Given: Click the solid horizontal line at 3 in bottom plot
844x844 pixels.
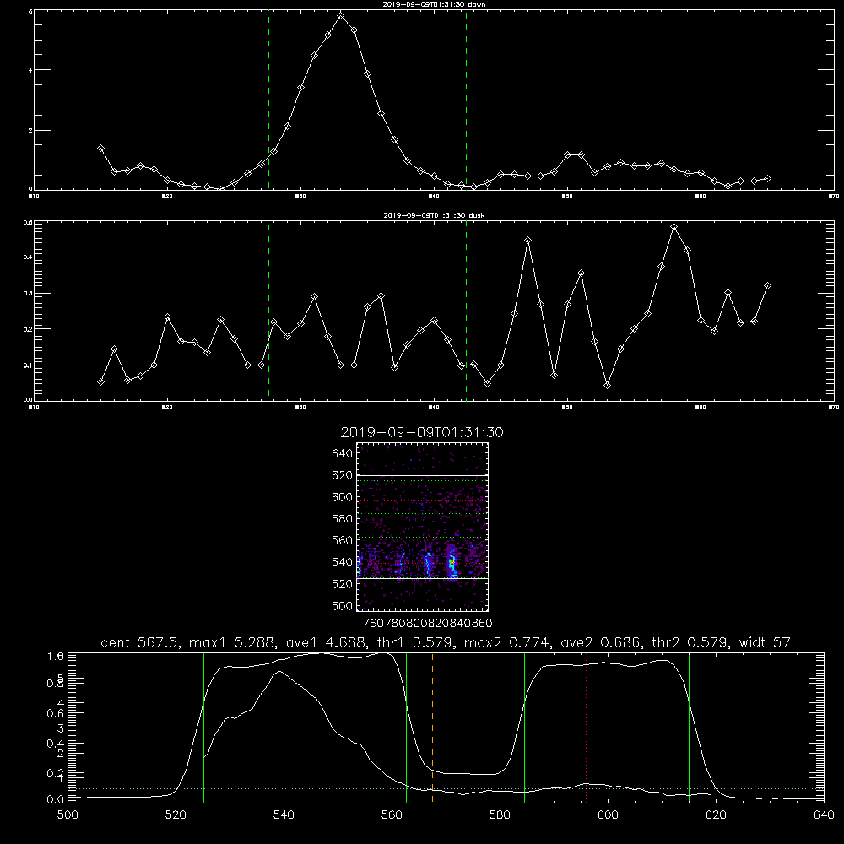Looking at the screenshot, I should (x=446, y=728).
